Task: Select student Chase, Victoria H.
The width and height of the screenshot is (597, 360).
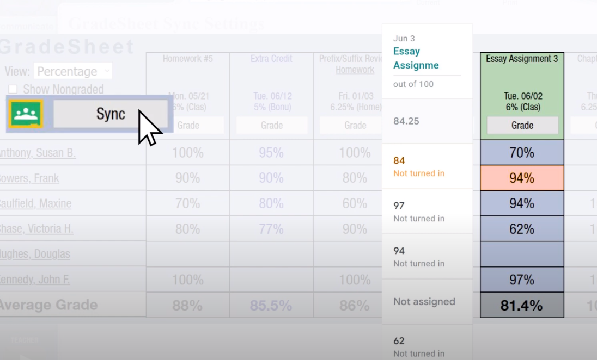Action: coord(37,229)
